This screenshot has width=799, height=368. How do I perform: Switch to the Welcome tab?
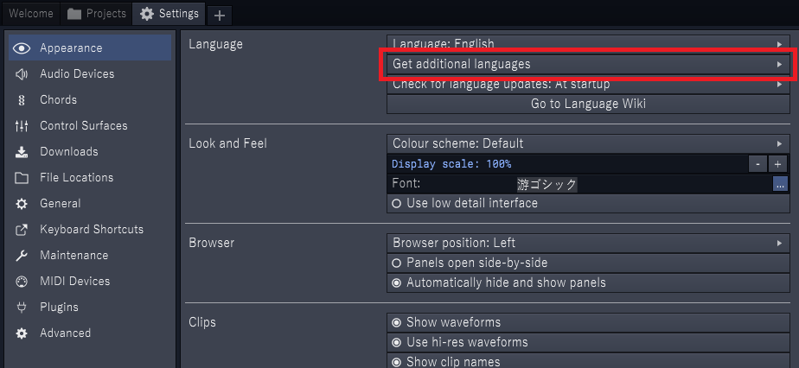31,14
